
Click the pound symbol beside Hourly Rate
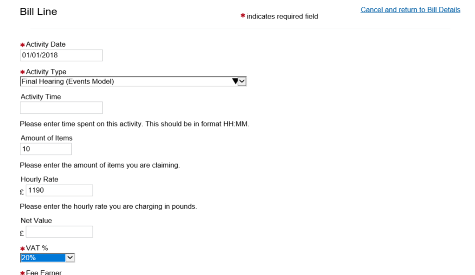click(23, 191)
